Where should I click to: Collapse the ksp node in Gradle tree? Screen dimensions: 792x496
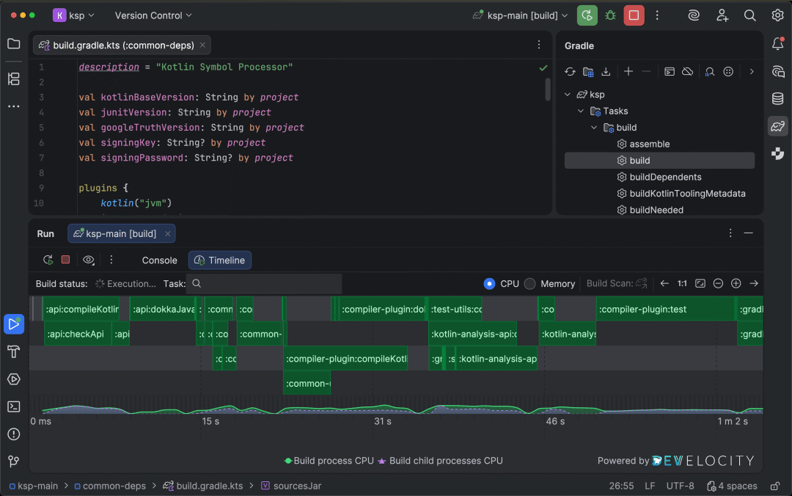568,95
